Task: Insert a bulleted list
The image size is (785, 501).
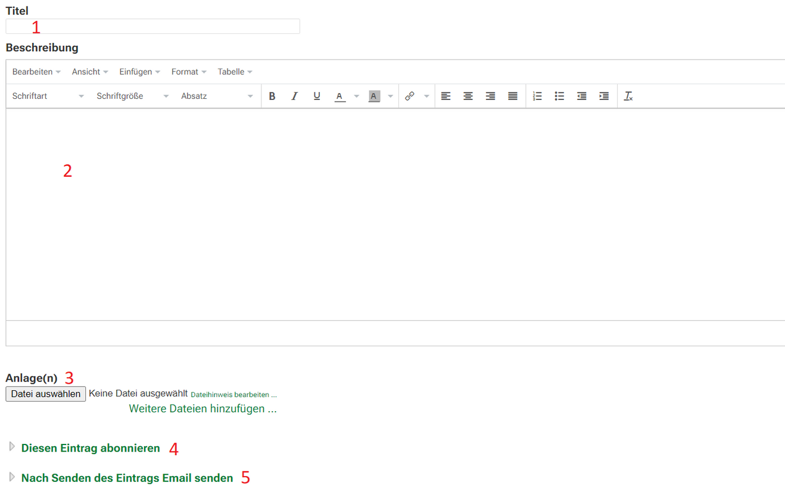Action: coord(559,96)
